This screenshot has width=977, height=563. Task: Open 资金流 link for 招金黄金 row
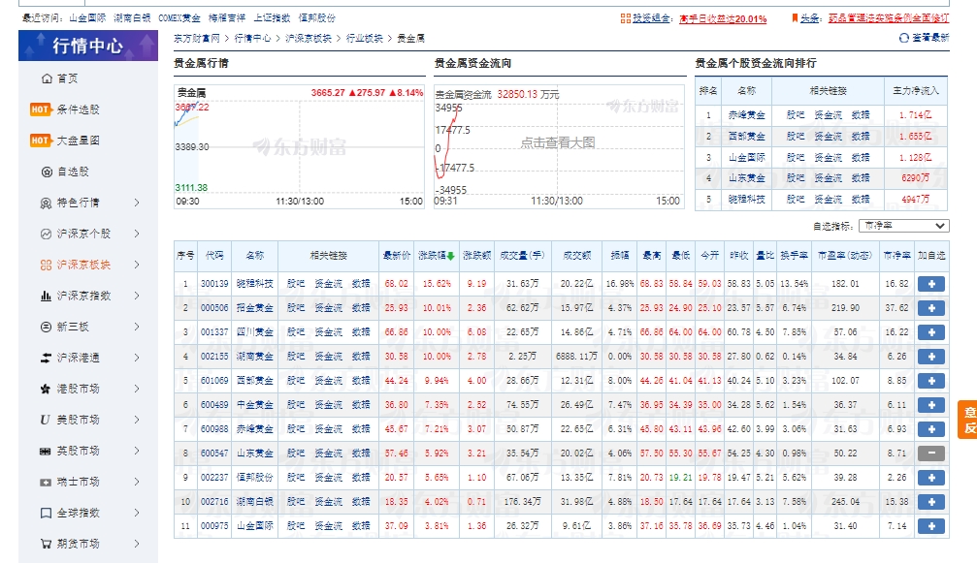click(x=328, y=308)
